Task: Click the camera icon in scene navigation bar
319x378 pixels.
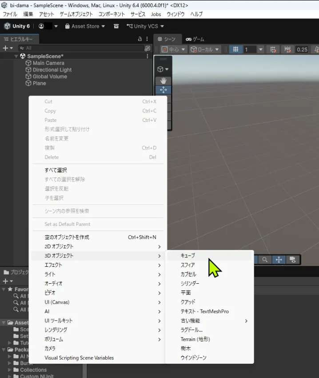Action: point(292,260)
